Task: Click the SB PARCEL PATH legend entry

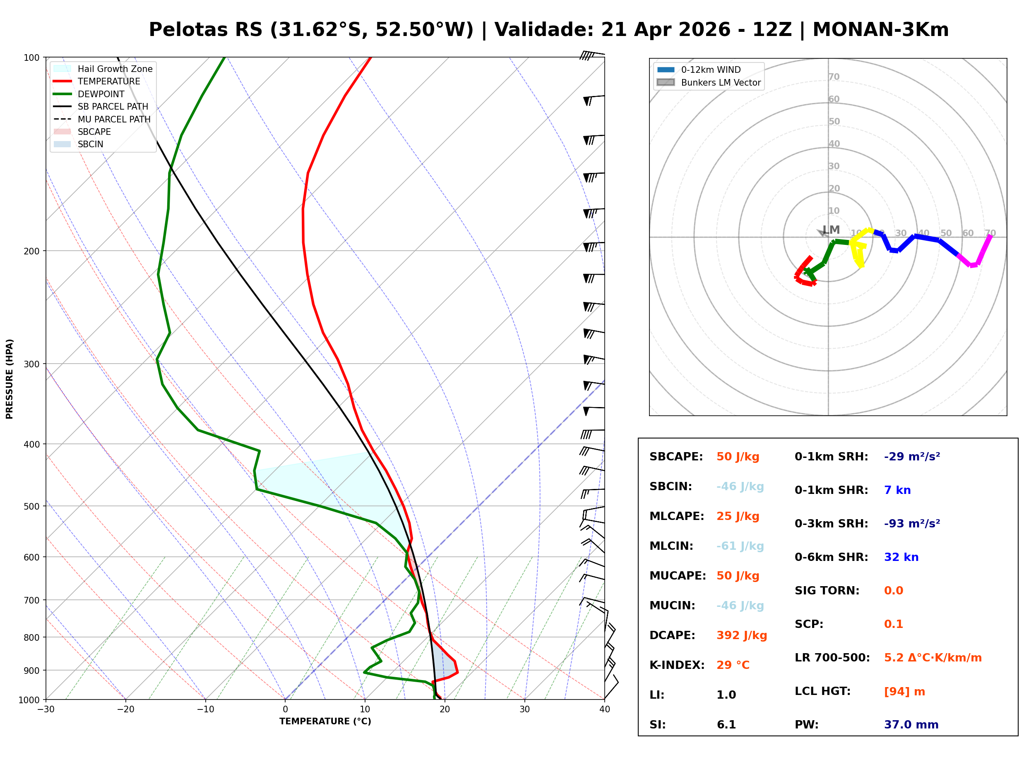Action: 62,106
